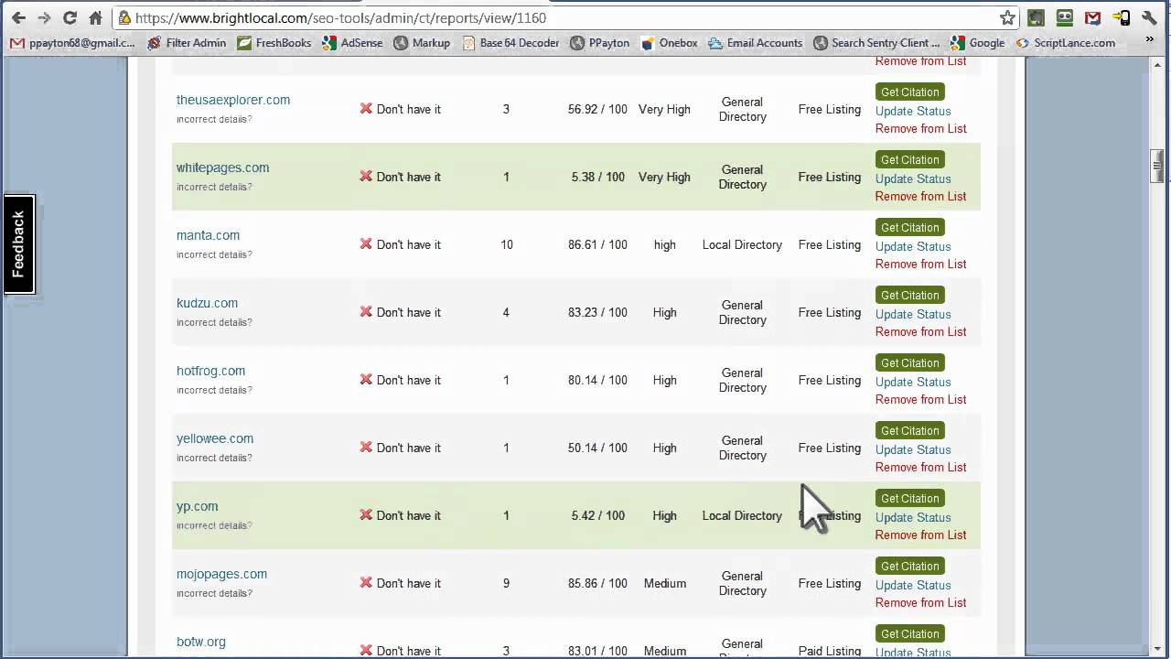
Task: Remove manta.com from list
Action: [x=920, y=264]
